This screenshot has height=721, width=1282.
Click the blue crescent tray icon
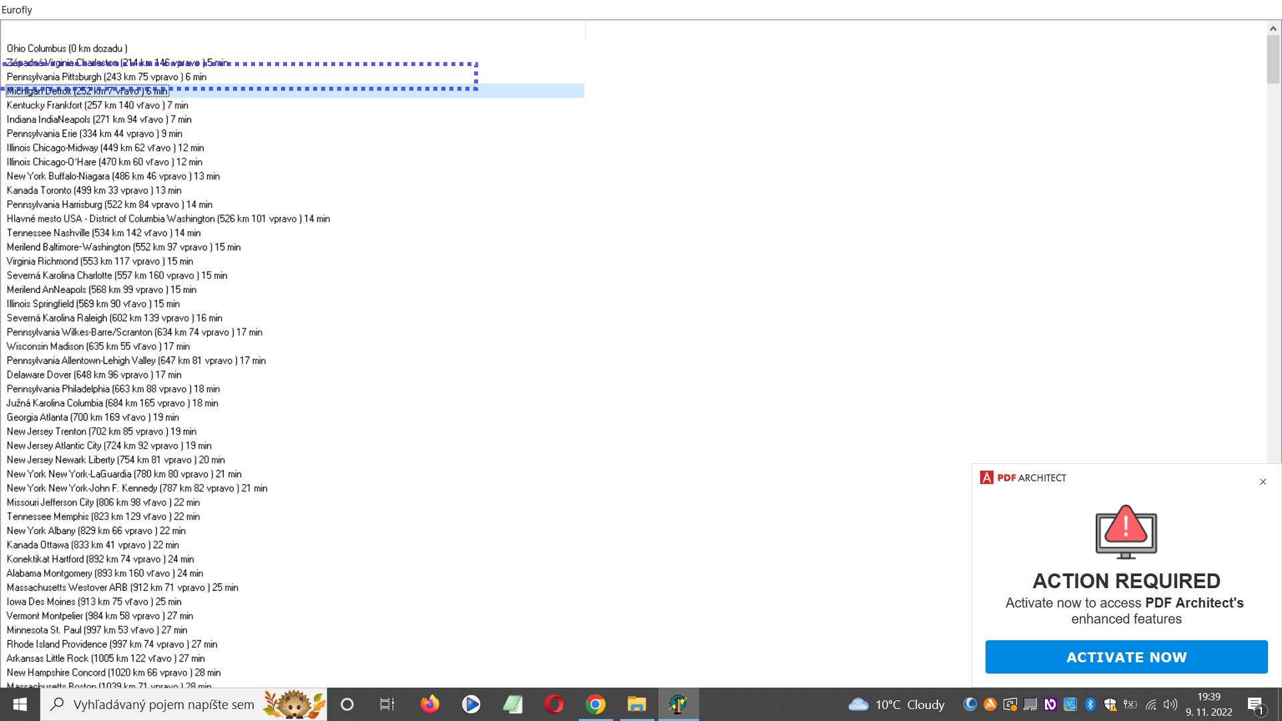coord(970,704)
